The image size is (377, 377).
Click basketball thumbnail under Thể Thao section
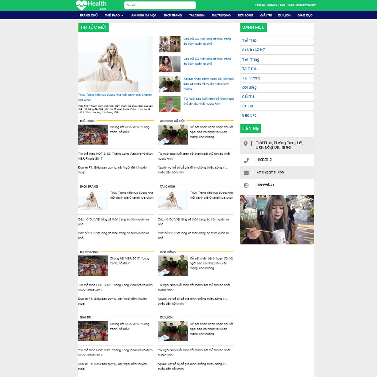click(x=93, y=134)
